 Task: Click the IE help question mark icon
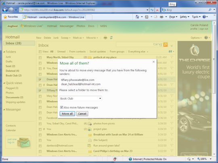tap(204, 17)
